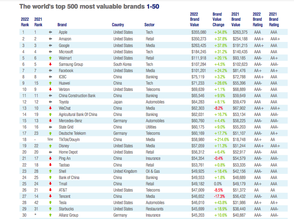Click the gray sideways arrow beside Toyota
Screen dimensions: 294x219
point(50,102)
